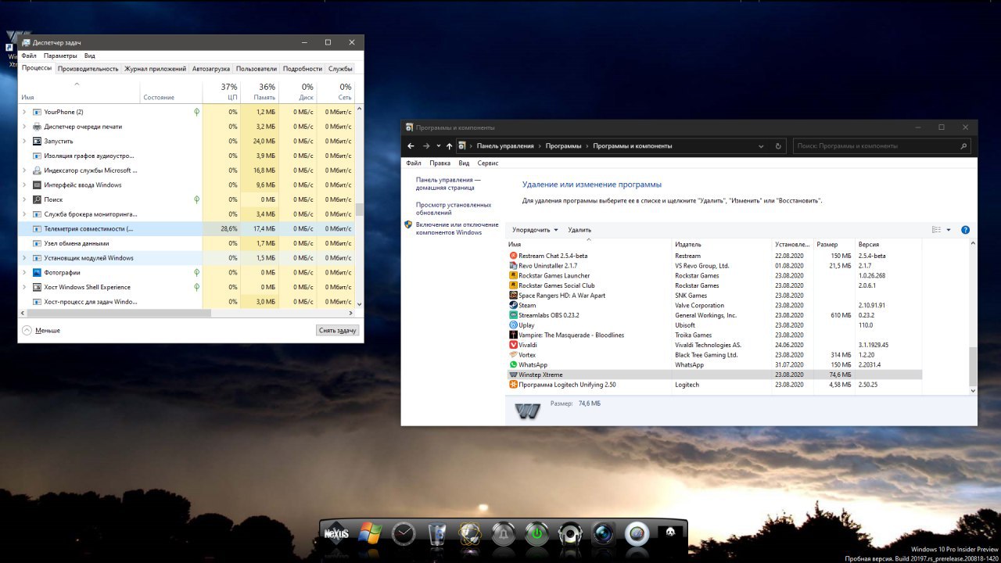The width and height of the screenshot is (1001, 563).
Task: Open the recent locations dropdown beside forward arrow
Action: pos(439,146)
